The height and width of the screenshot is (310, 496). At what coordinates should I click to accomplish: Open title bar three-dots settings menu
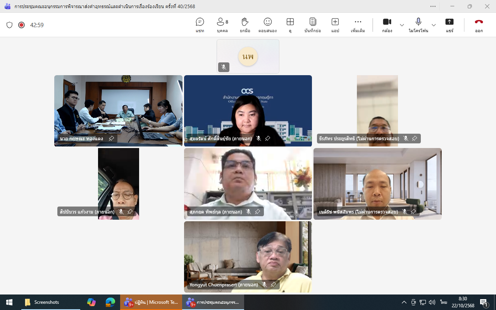(433, 6)
